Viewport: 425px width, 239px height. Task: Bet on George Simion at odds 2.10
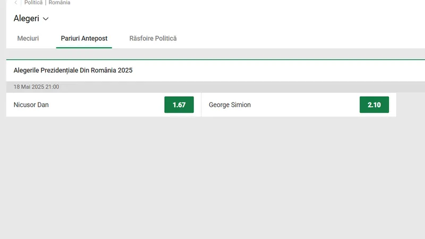coord(374,105)
